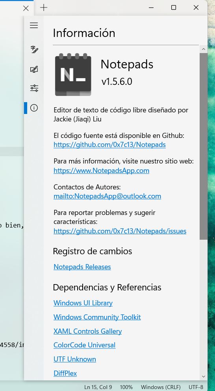This screenshot has width=215, height=391.
Task: Click the Ln 15, Col 9 status indicator
Action: tap(98, 387)
